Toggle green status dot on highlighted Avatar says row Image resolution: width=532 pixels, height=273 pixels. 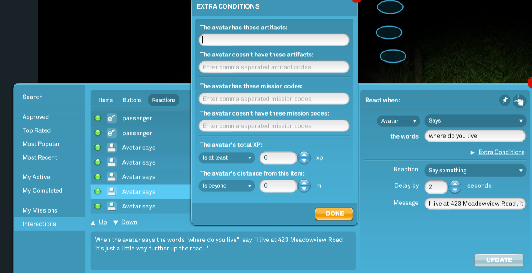(98, 192)
